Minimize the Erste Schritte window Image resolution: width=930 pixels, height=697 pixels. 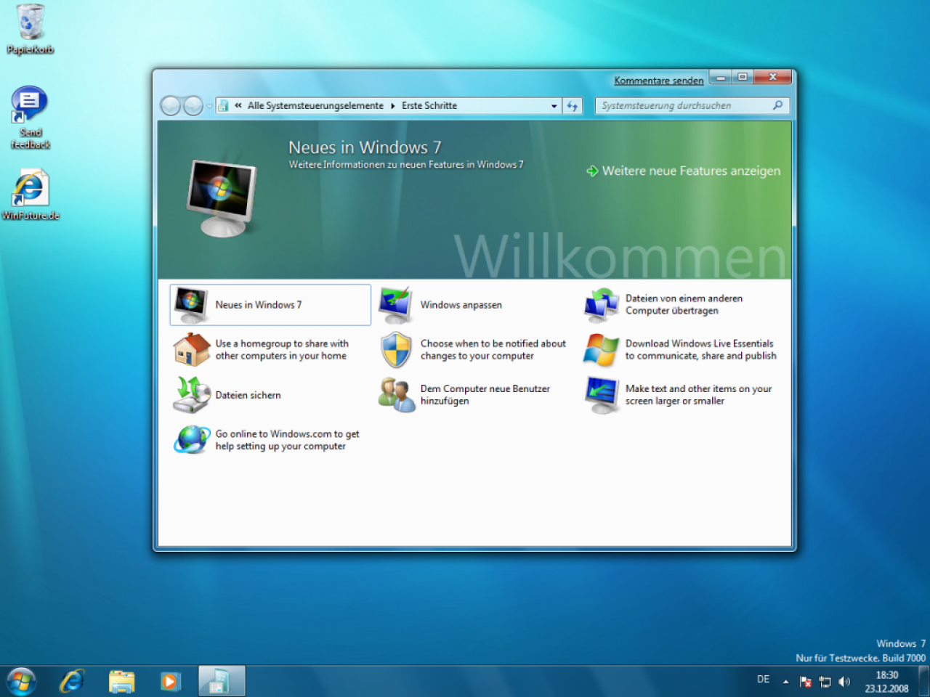[x=721, y=77]
